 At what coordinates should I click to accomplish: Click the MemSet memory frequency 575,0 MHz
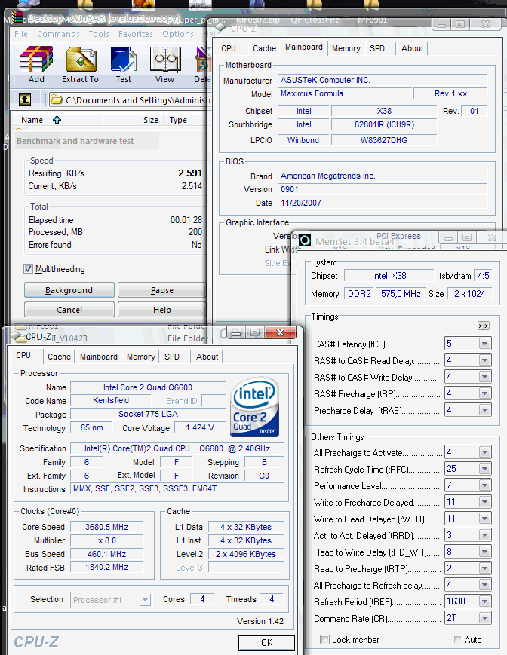pos(401,294)
